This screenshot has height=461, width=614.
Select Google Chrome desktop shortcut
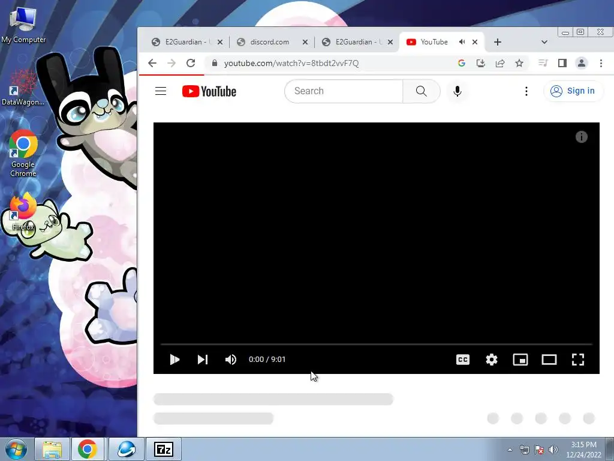pos(23,154)
